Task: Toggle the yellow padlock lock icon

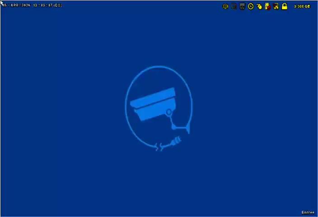Action: (285, 6)
